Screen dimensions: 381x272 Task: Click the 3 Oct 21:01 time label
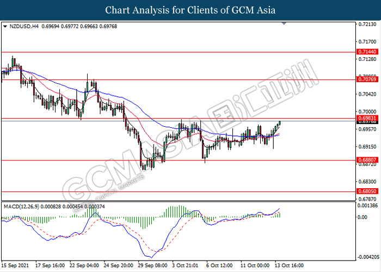click(185, 265)
